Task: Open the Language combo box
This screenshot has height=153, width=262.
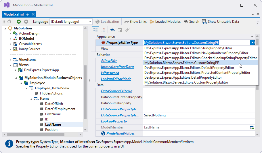Action: (71, 22)
